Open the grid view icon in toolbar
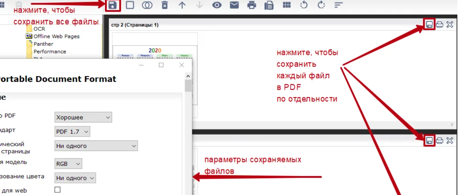460x195 pixels. click(x=287, y=5)
